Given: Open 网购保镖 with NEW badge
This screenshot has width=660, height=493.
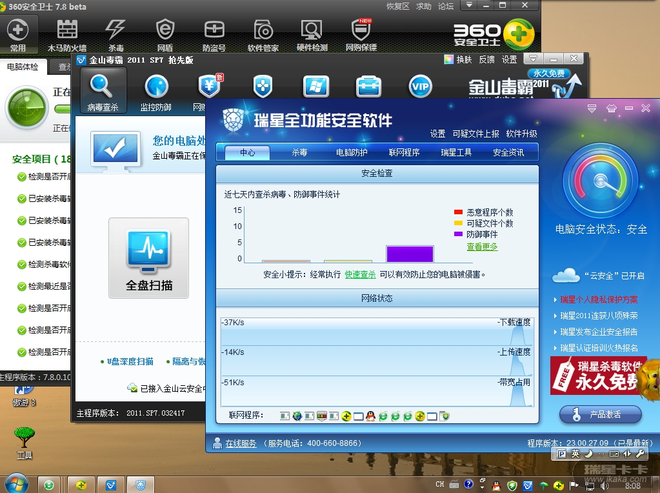Looking at the screenshot, I should 361,35.
